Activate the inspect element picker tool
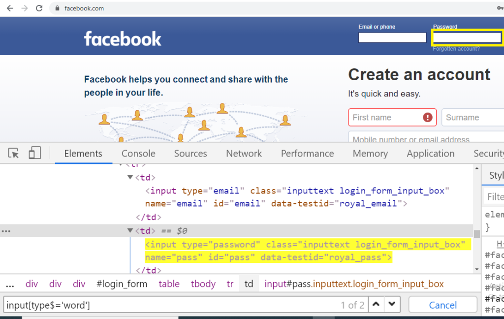The width and height of the screenshot is (504, 319). tap(13, 154)
